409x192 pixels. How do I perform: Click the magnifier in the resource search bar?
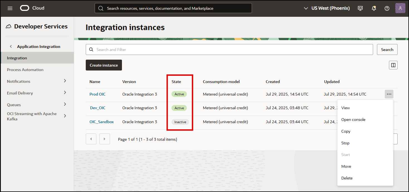click(101, 8)
